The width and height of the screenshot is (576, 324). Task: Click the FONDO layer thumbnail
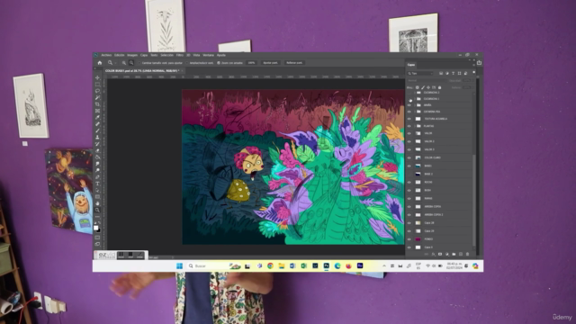pyautogui.click(x=418, y=239)
